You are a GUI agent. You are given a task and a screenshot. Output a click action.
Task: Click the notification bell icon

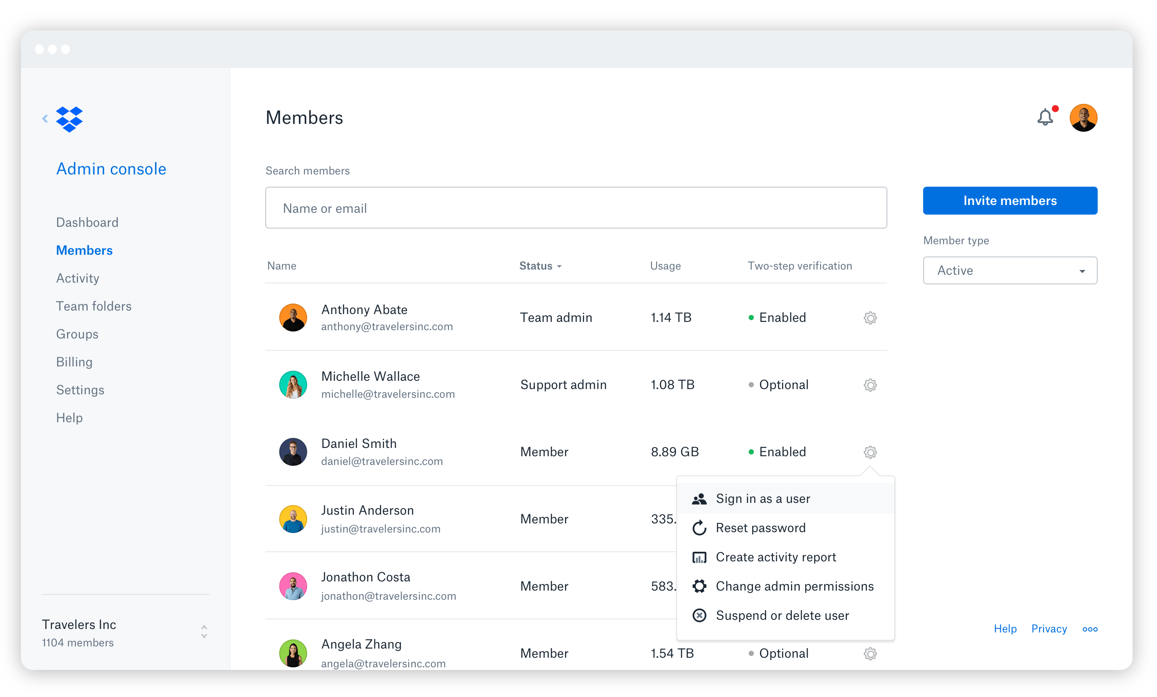point(1045,117)
